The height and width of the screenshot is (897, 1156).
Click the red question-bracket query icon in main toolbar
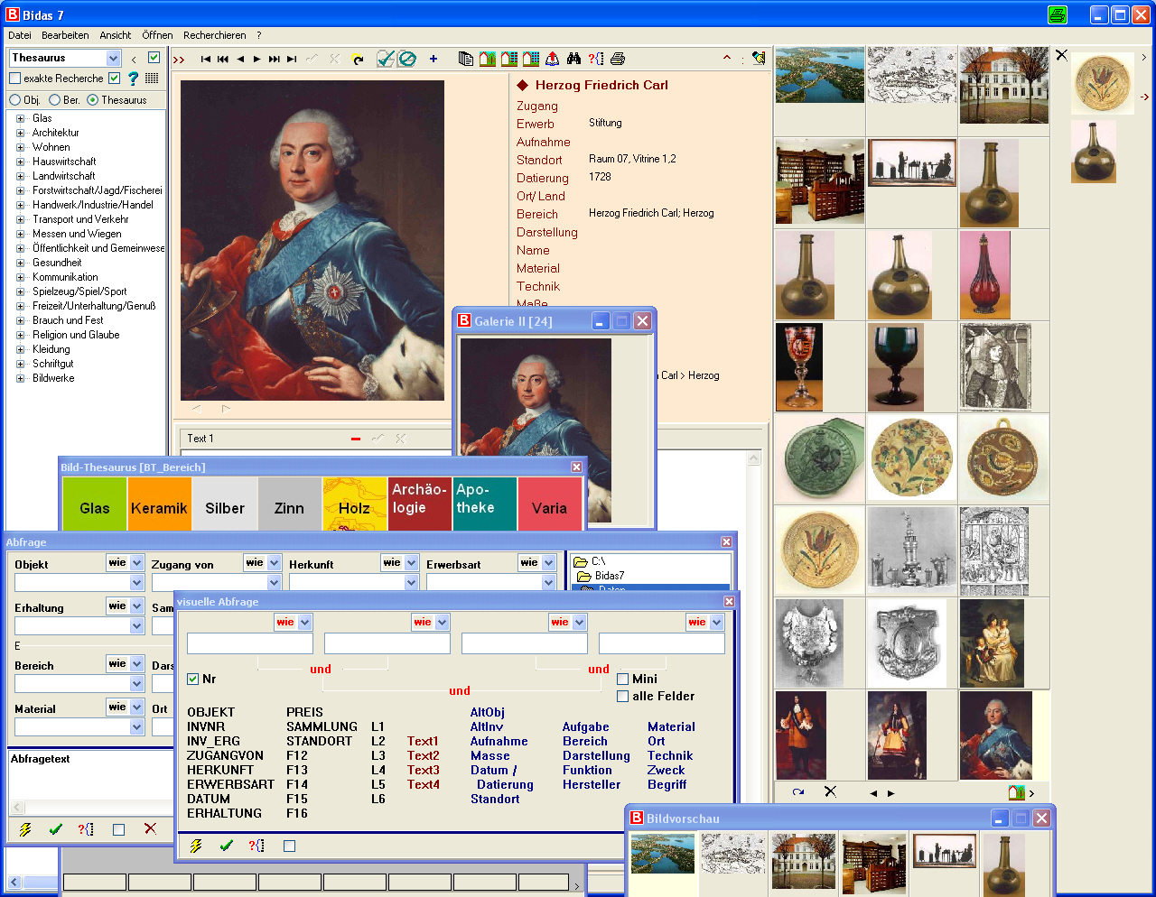[596, 59]
